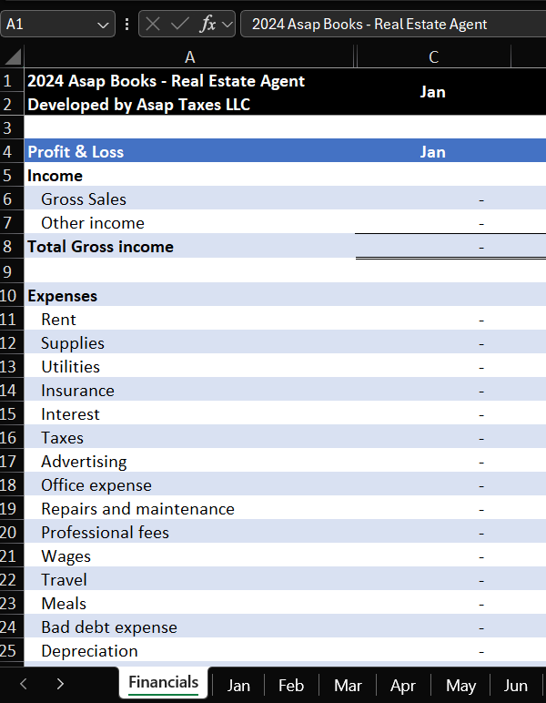Select the Jan header in row 4
Screen dimensions: 546x703
coord(433,151)
